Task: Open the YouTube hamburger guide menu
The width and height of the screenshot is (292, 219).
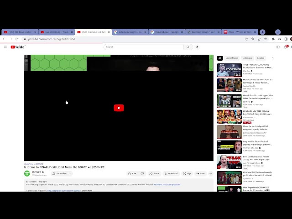Action: [x=5, y=47]
